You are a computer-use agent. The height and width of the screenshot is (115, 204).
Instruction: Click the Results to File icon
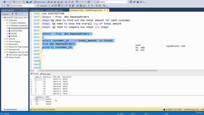click(x=84, y=6)
